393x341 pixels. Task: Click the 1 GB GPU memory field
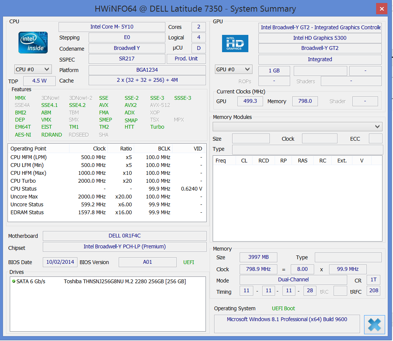pyautogui.click(x=274, y=71)
